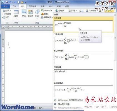Click the highlighted 公式 (Equation) button

[109, 11]
